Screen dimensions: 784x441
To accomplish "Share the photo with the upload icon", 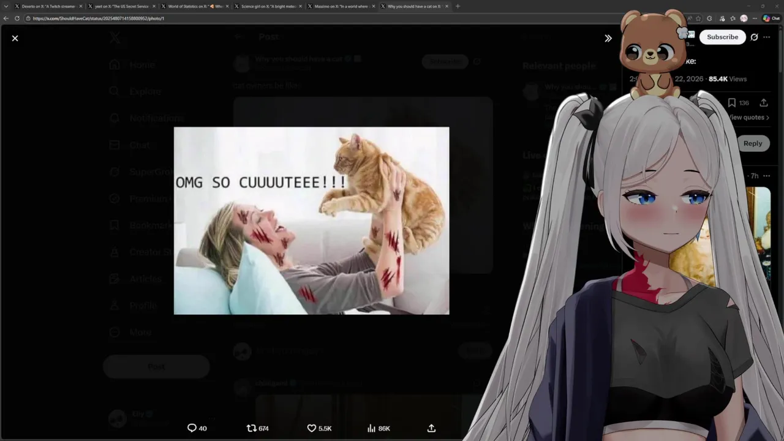I will coord(431,428).
